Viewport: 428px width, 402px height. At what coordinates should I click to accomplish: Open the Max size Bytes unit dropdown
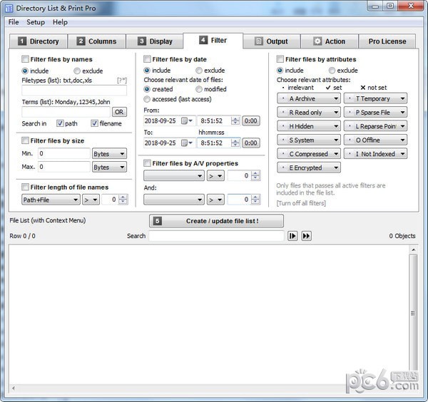[109, 167]
